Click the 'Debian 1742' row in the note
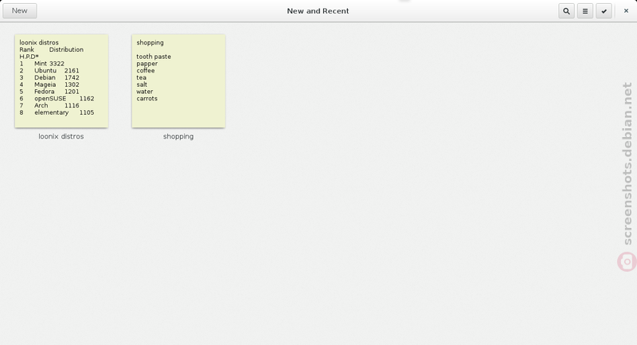 pos(49,77)
